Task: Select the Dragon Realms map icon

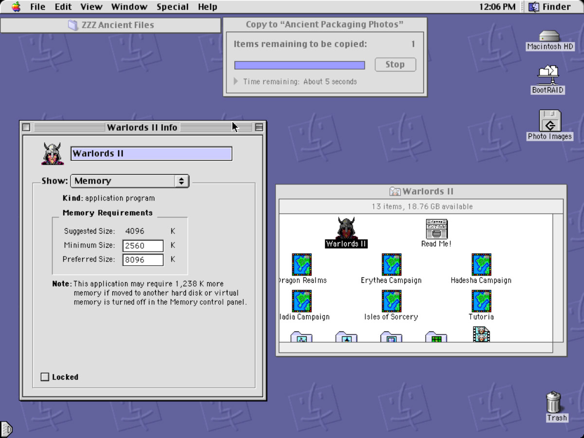Action: pyautogui.click(x=302, y=264)
